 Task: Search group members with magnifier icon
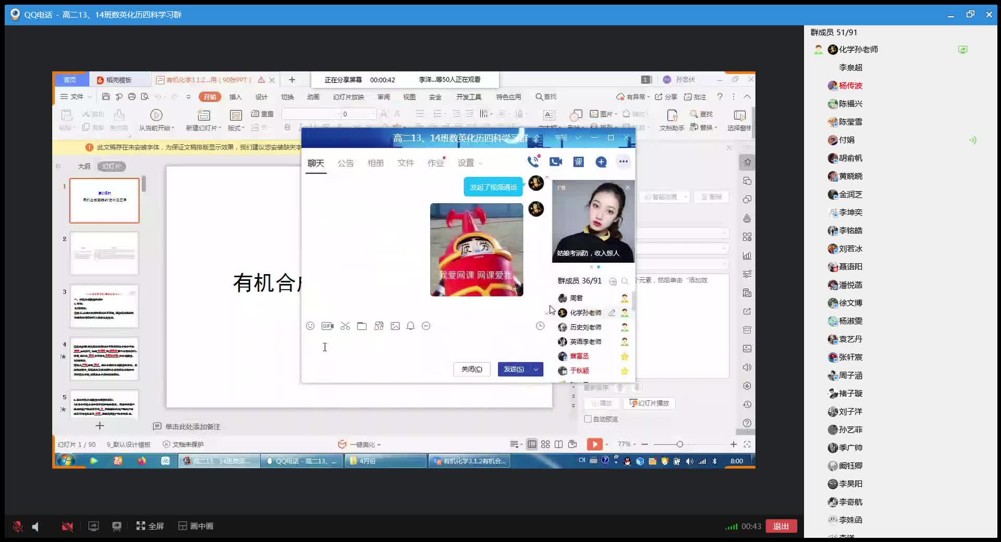pyautogui.click(x=625, y=281)
